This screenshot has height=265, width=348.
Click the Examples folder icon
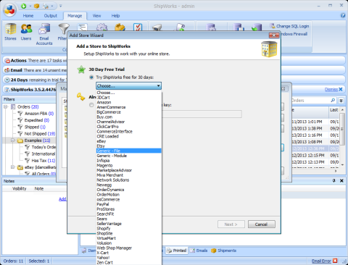pyautogui.click(x=20, y=140)
